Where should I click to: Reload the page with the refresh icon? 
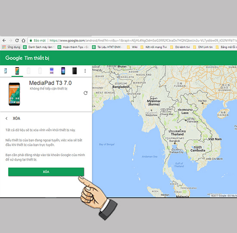point(17,41)
